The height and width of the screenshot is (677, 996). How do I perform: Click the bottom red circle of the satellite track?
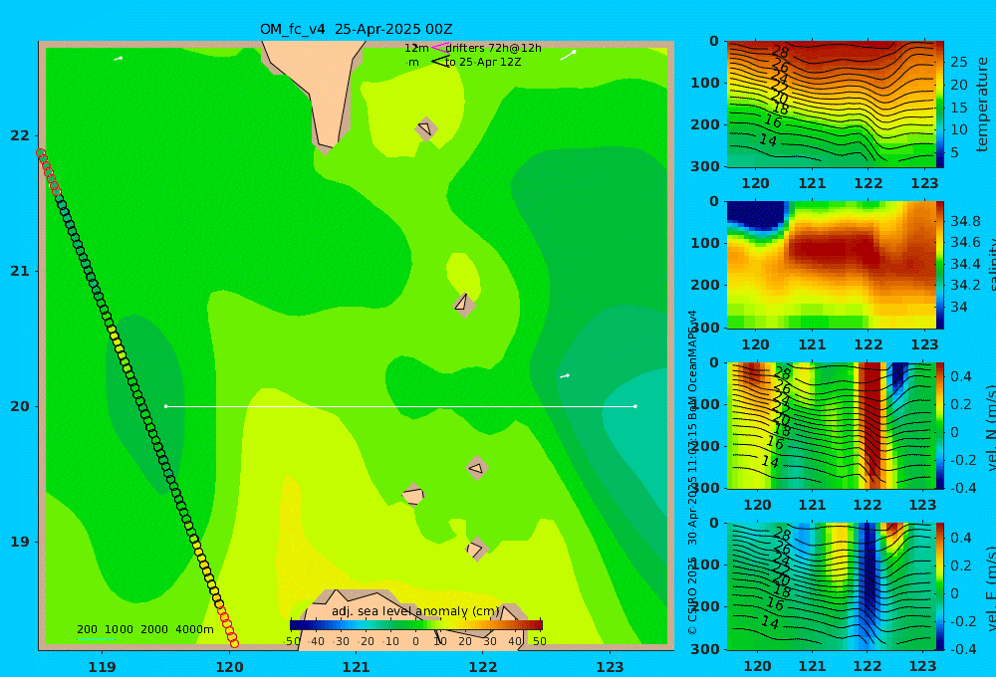(x=234, y=644)
